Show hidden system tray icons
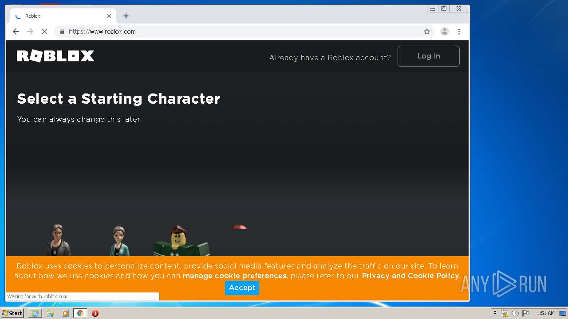Screen dimensions: 568x319 (495, 313)
